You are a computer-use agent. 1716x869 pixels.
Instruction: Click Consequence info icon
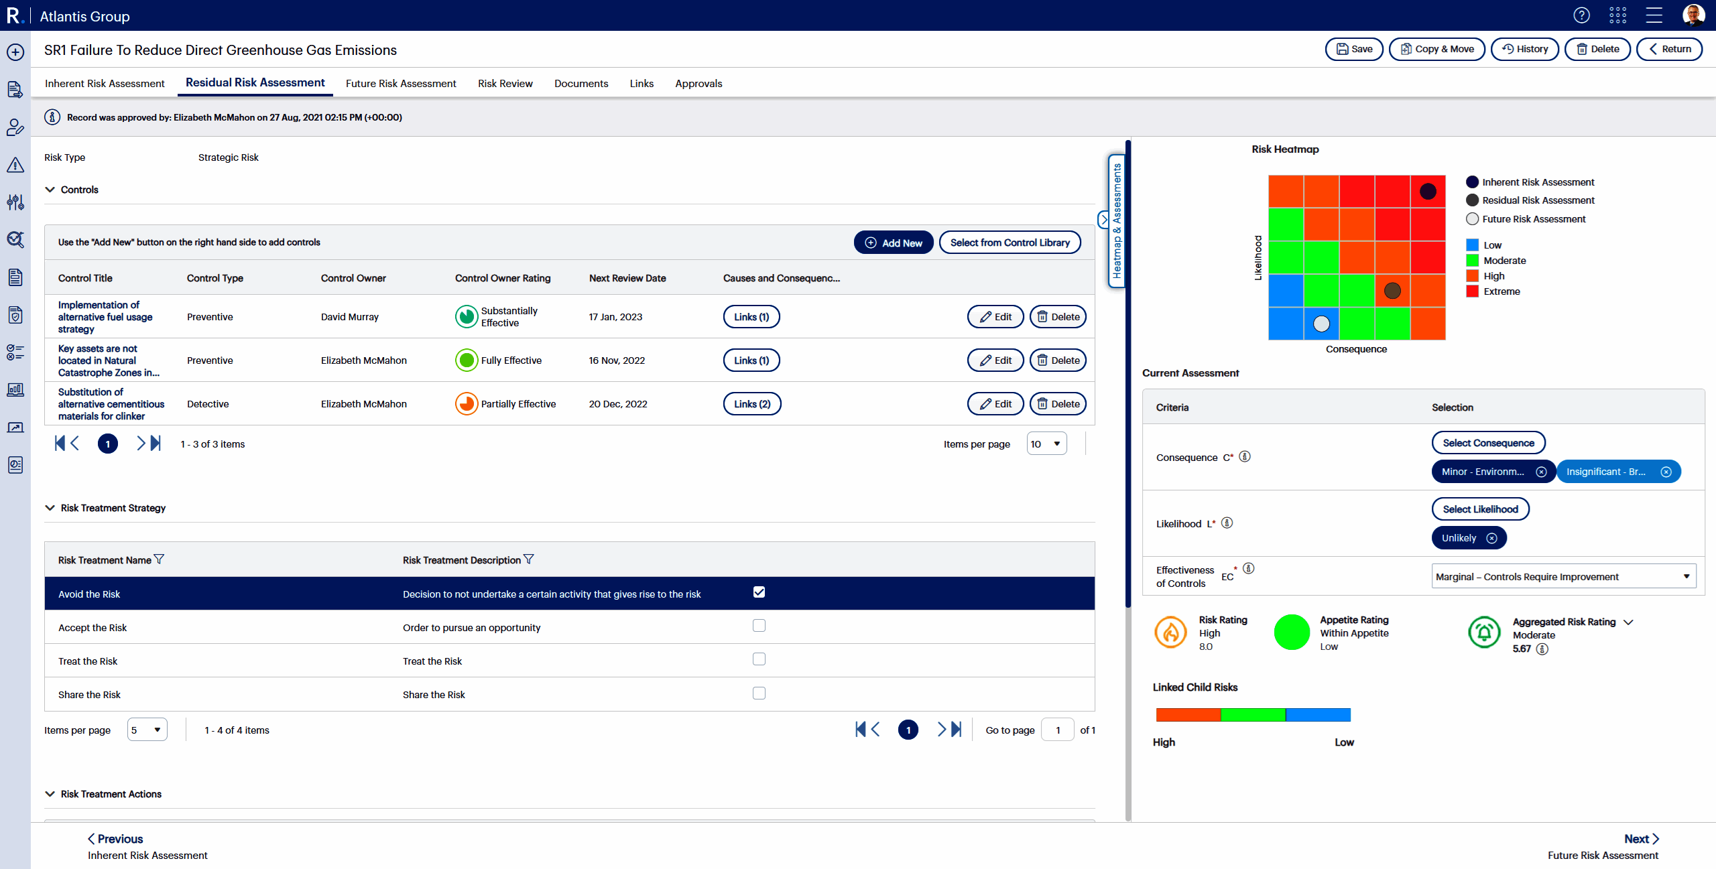(1245, 457)
